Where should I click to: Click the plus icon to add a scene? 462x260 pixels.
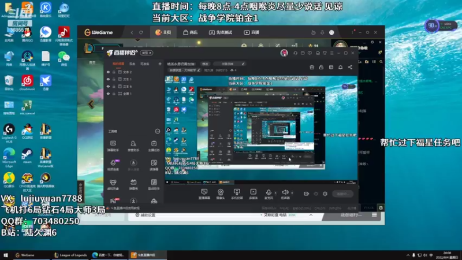pos(160,64)
